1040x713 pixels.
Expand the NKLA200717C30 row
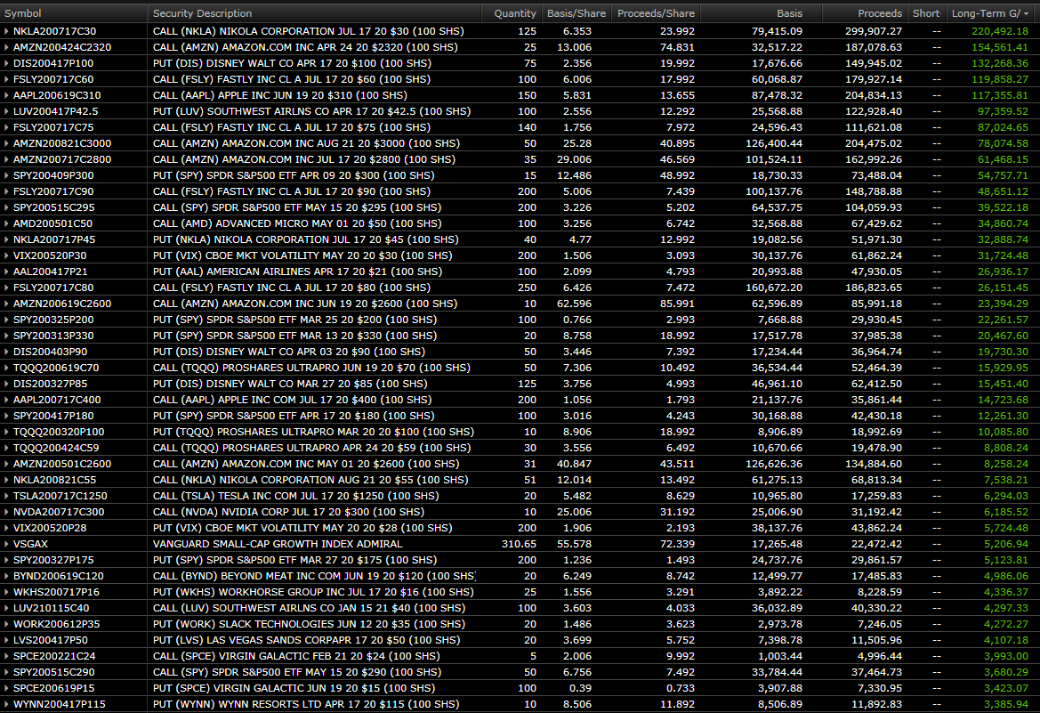6,31
